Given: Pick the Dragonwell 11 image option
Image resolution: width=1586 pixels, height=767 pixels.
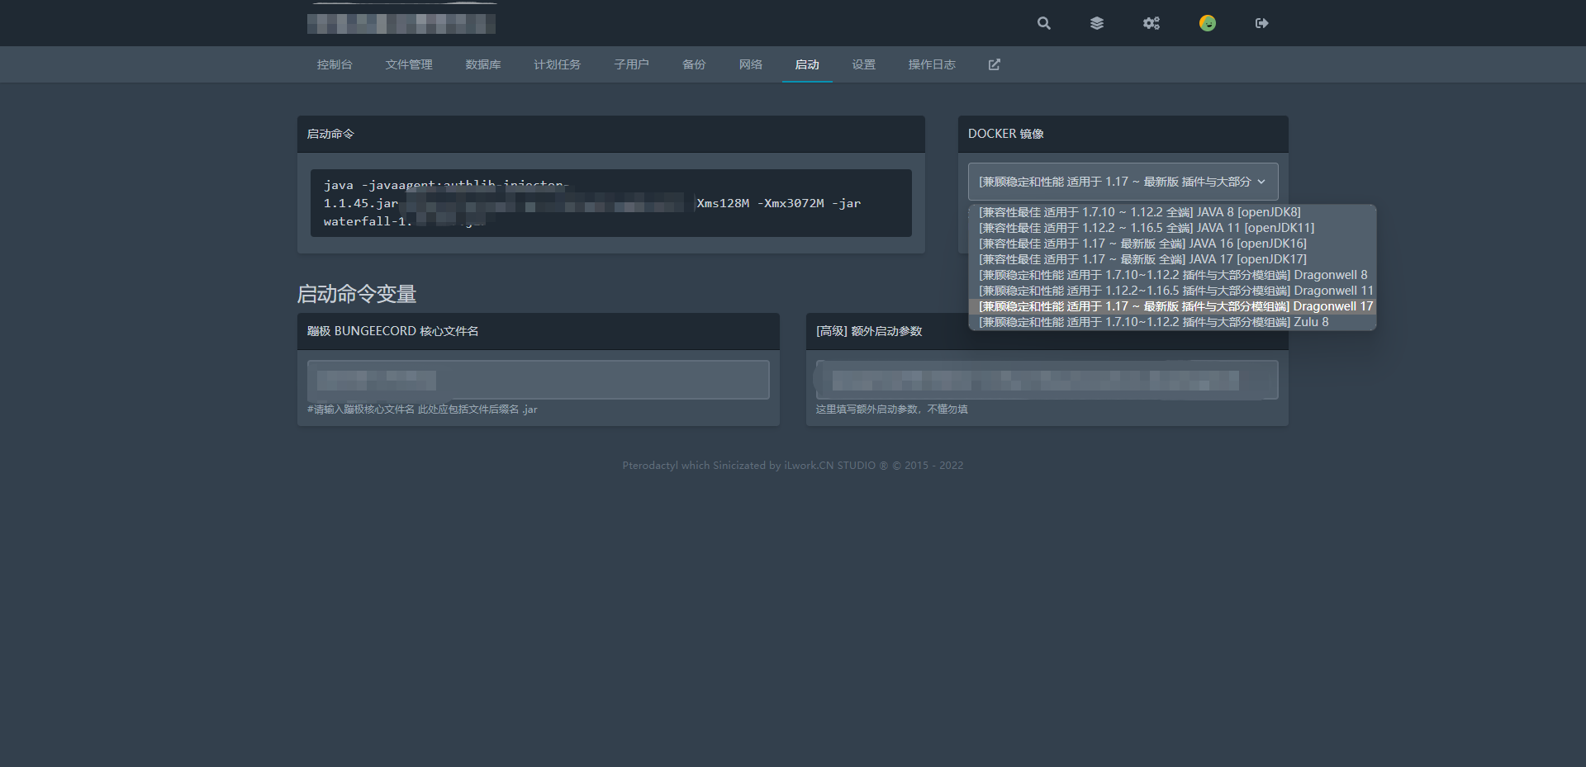Looking at the screenshot, I should pyautogui.click(x=1175, y=291).
